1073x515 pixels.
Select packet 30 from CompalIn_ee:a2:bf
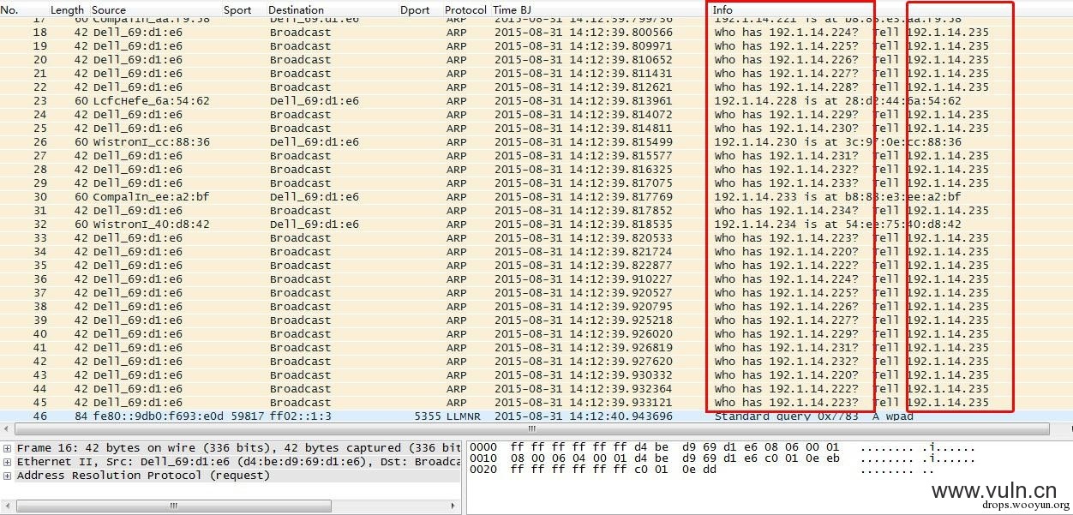pos(536,197)
